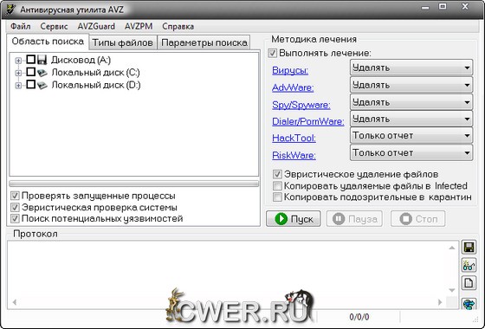485x329 pixels.
Task: Toggle Эвристическая проверка системы checkbox
Action: tap(15, 207)
